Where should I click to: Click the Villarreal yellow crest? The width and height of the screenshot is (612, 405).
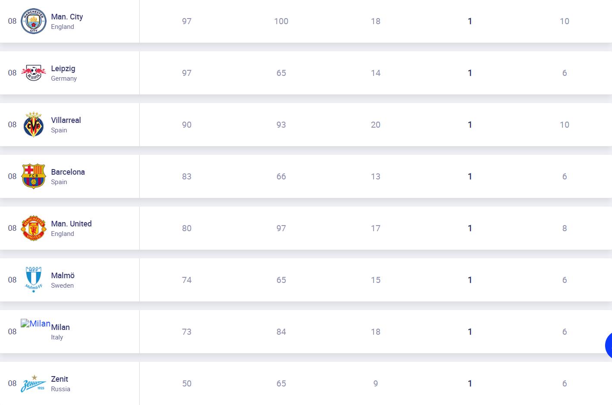tap(33, 125)
